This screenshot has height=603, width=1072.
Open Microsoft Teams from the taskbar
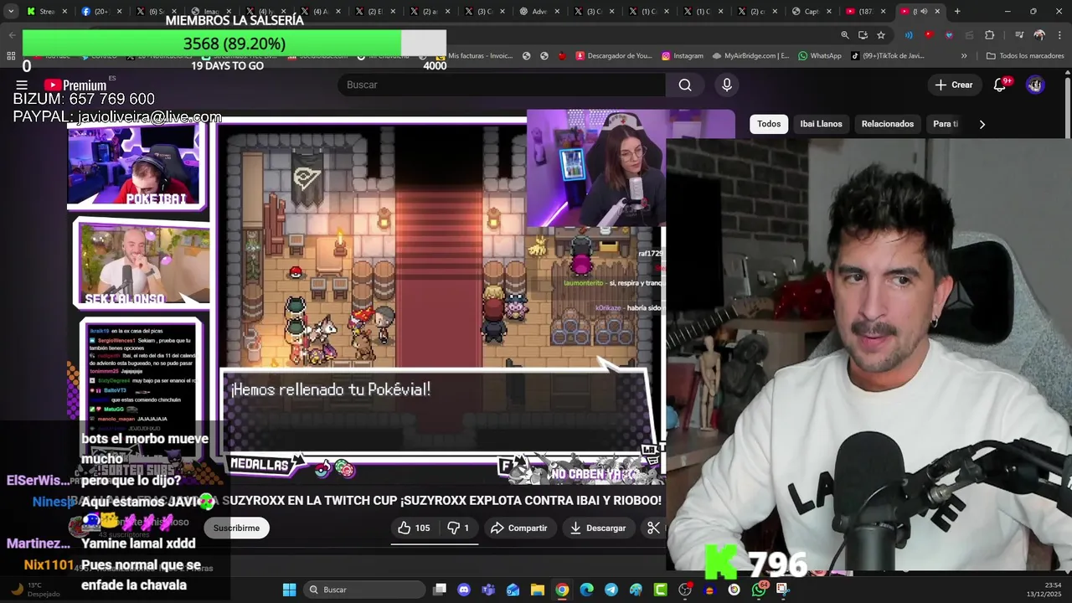click(488, 590)
